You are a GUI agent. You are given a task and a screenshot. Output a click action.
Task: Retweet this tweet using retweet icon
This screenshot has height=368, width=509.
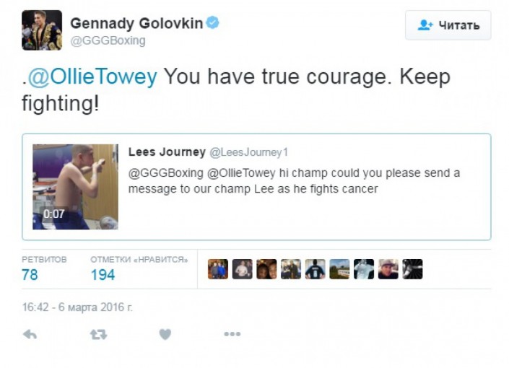[97, 334]
